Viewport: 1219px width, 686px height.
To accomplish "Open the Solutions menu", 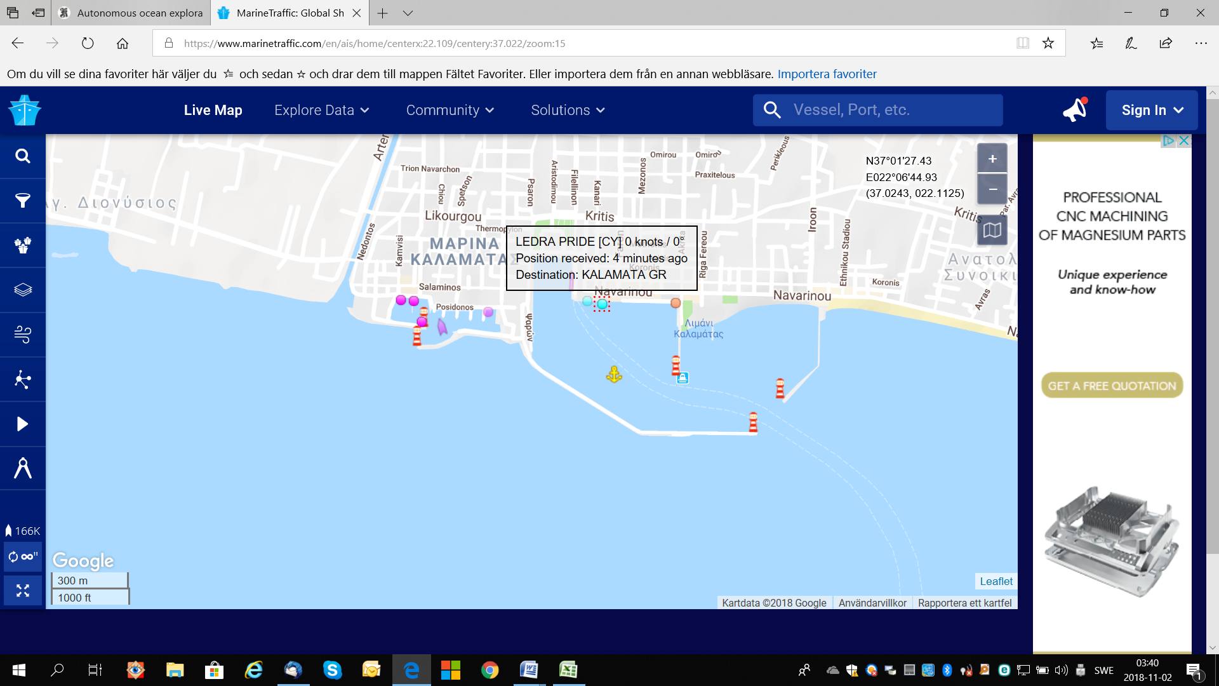I will pos(568,110).
